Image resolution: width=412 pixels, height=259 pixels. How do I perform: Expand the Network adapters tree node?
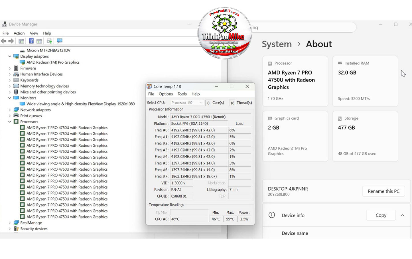coord(10,110)
